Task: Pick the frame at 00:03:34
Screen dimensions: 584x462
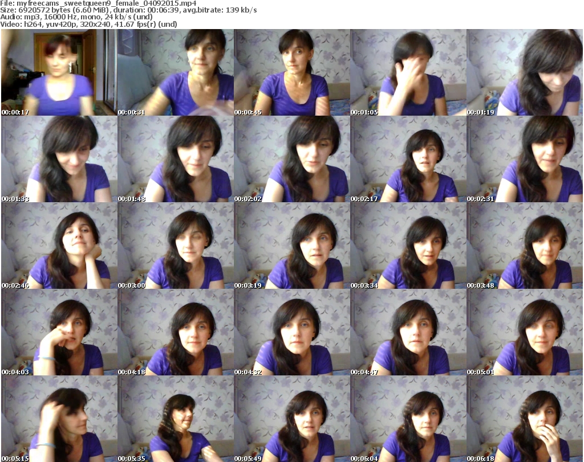Action: [x=408, y=246]
